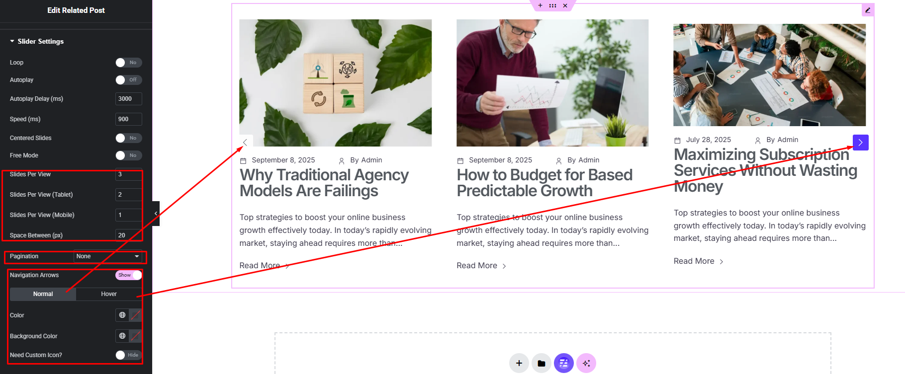
Task: Open the Pagination dropdown
Action: pos(108,256)
